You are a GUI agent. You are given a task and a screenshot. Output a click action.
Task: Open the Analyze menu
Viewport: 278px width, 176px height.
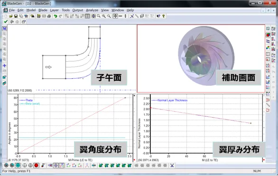click(92, 10)
